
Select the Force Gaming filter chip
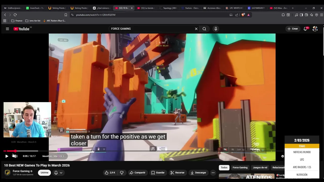point(240,168)
